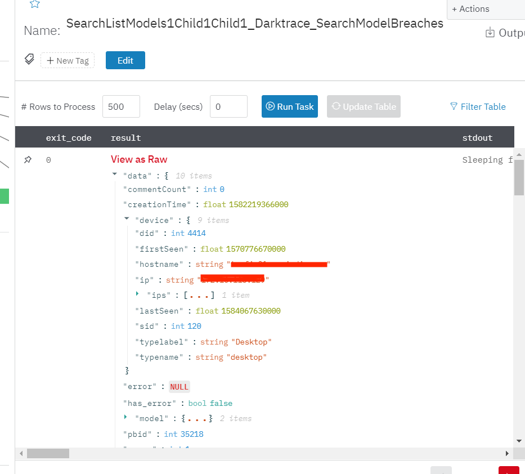This screenshot has height=474, width=525.
Task: Click the vertical scrollbar down arrow
Action: (x=519, y=441)
